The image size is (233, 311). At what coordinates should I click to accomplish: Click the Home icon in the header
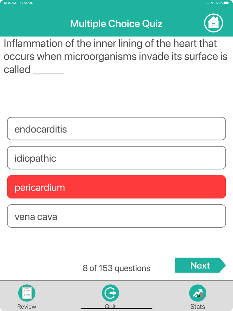point(214,23)
